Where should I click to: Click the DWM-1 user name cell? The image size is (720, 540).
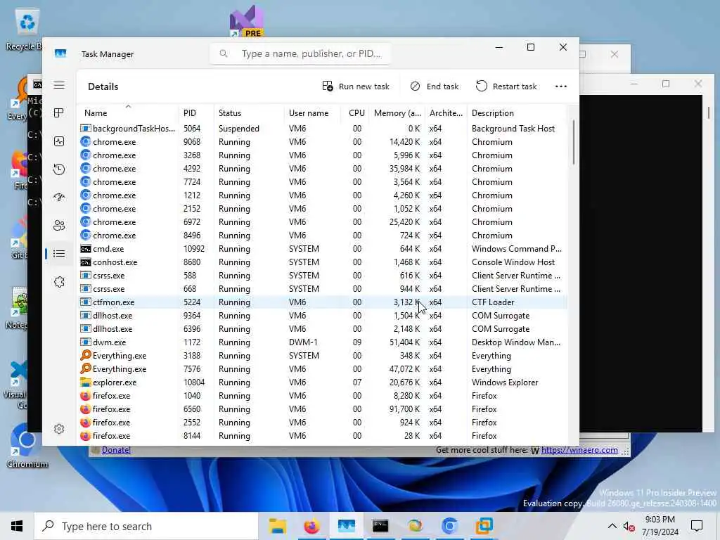pos(303,342)
